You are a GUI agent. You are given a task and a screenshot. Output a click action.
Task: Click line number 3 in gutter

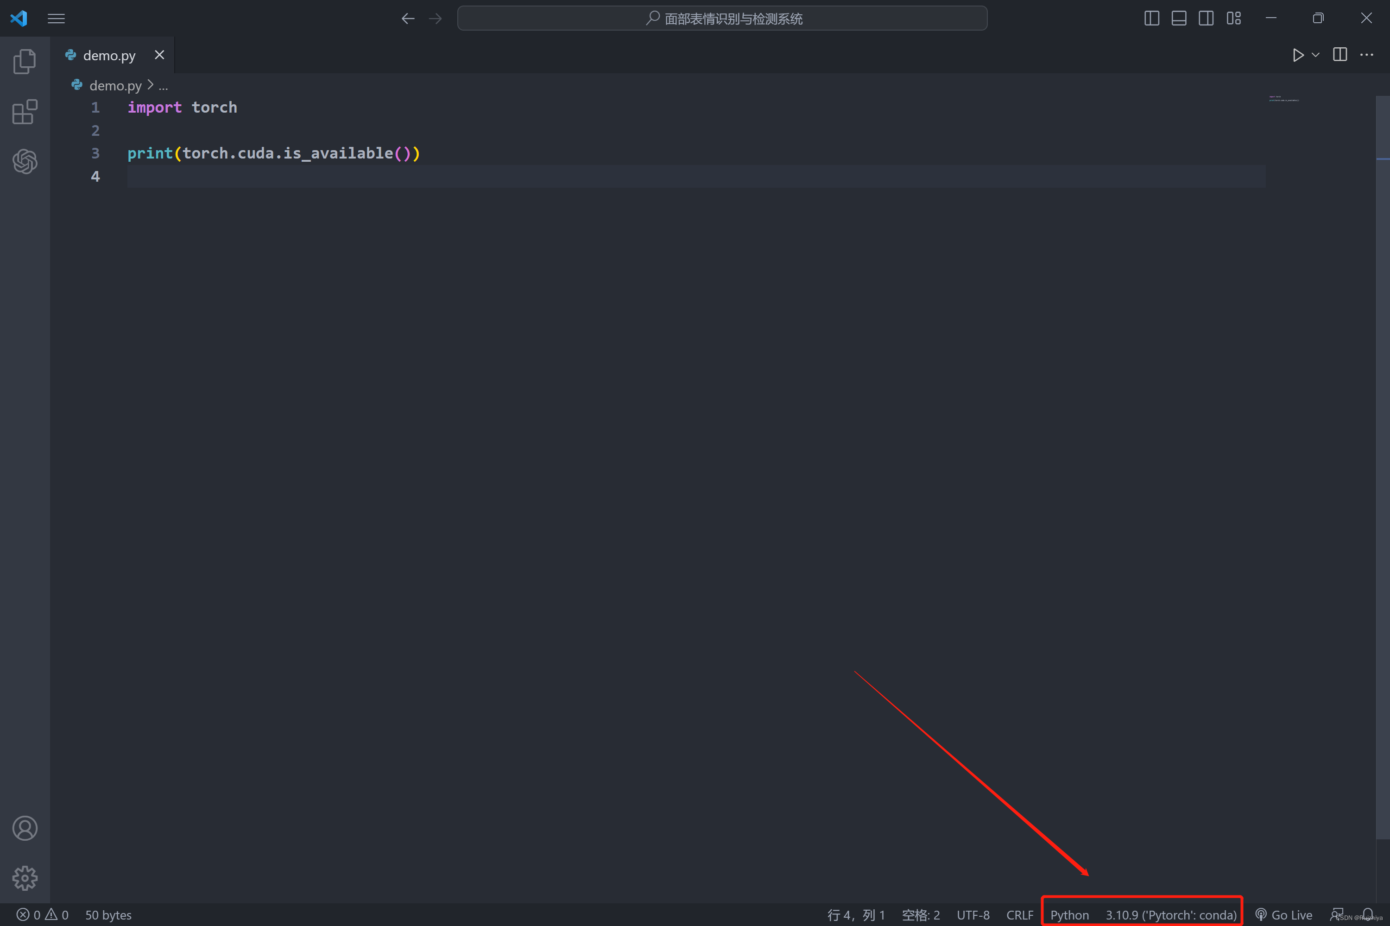click(x=95, y=153)
